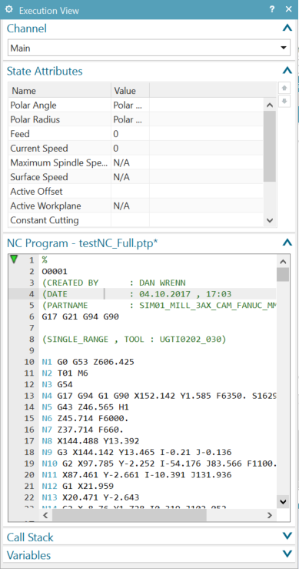Screen dimensions: 299x569
Task: Select the Active Workplane row
Action: (135, 206)
